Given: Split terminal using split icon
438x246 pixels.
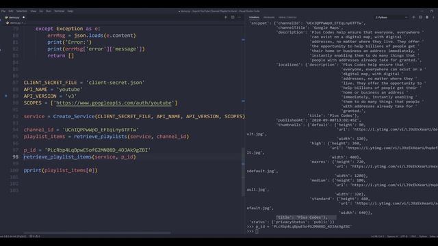Looking at the screenshot, I should click(420, 17).
